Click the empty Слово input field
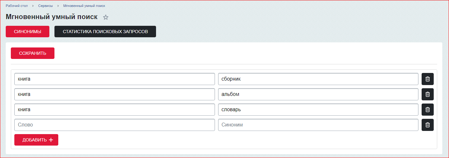The image size is (449, 158). 115,125
